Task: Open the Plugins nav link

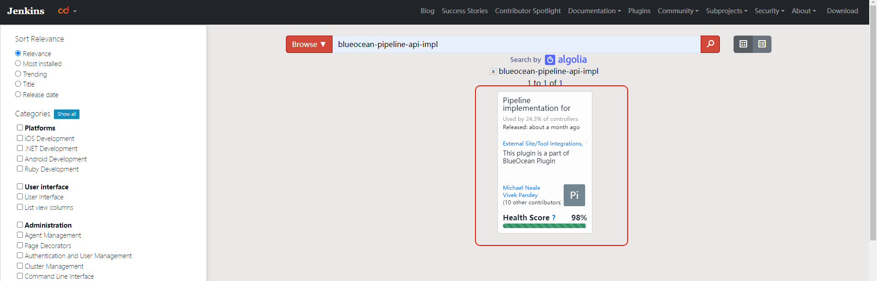Action: pyautogui.click(x=639, y=11)
